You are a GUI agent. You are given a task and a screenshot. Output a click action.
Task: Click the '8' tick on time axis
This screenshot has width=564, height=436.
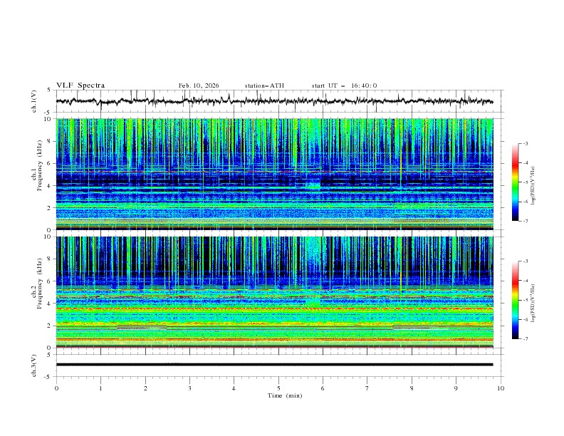click(x=412, y=388)
